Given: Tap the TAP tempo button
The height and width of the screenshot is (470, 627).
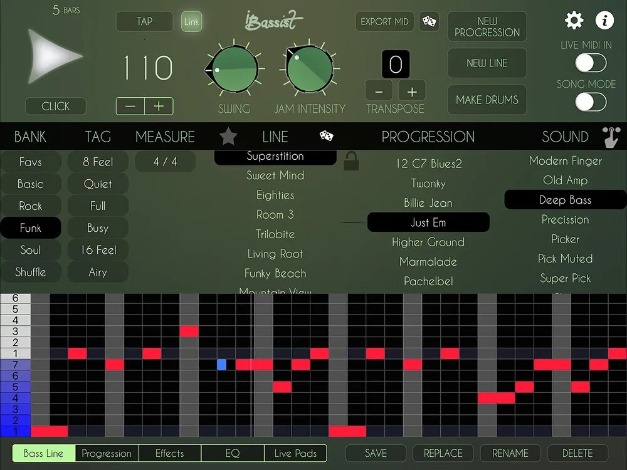Looking at the screenshot, I should pos(144,21).
